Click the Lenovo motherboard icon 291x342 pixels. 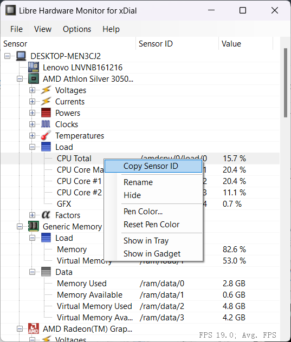[34, 67]
